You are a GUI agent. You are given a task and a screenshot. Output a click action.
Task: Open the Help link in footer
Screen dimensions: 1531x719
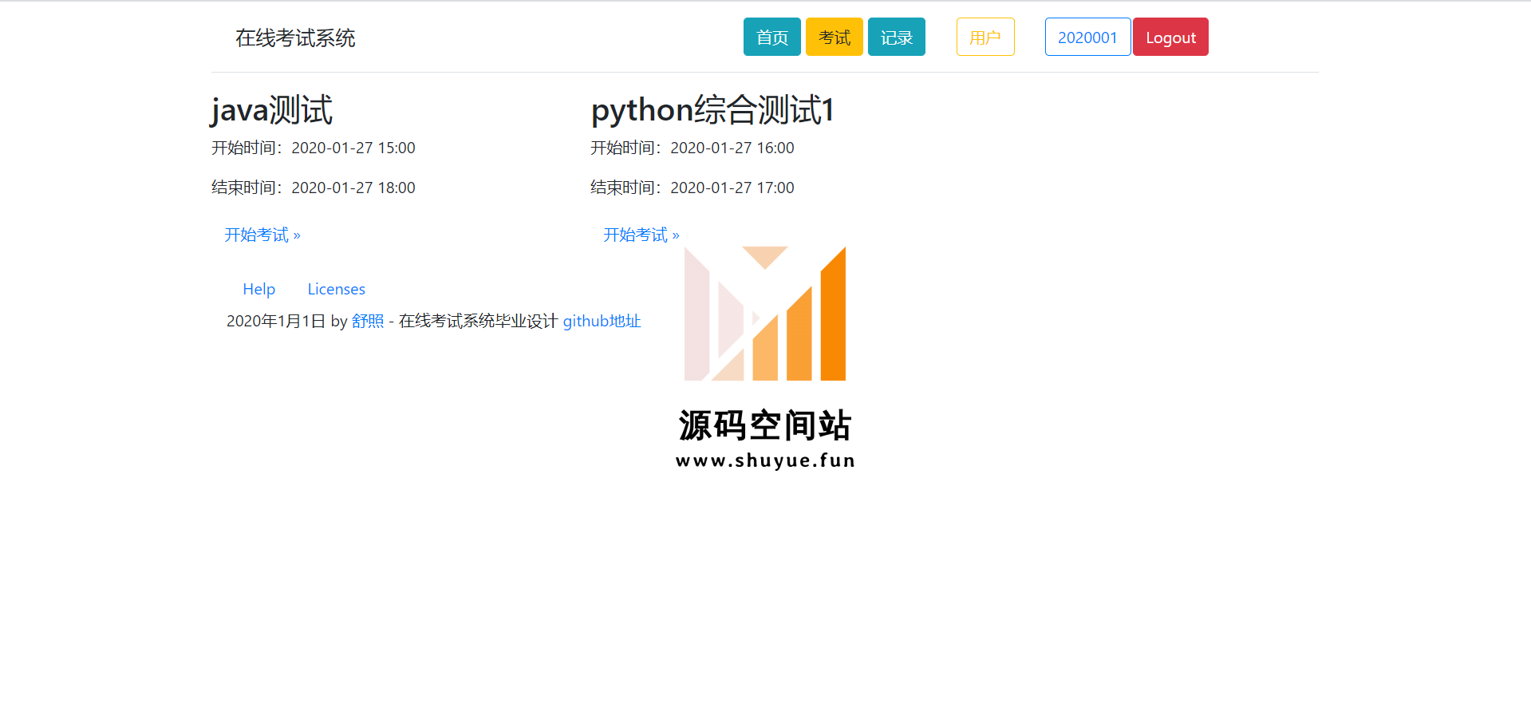coord(259,289)
